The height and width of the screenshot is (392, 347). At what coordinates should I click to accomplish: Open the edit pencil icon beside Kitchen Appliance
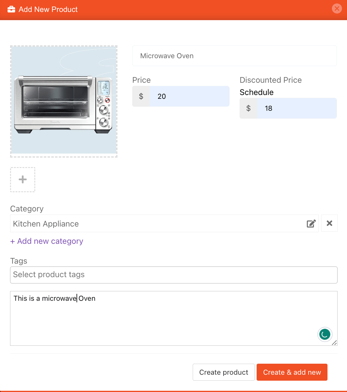[x=311, y=223]
